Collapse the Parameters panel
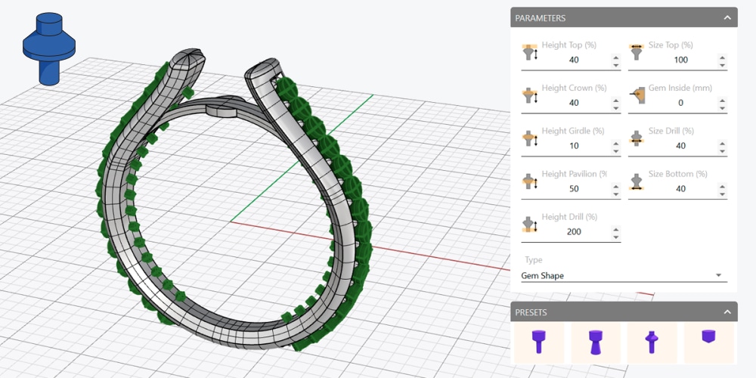 tap(727, 17)
